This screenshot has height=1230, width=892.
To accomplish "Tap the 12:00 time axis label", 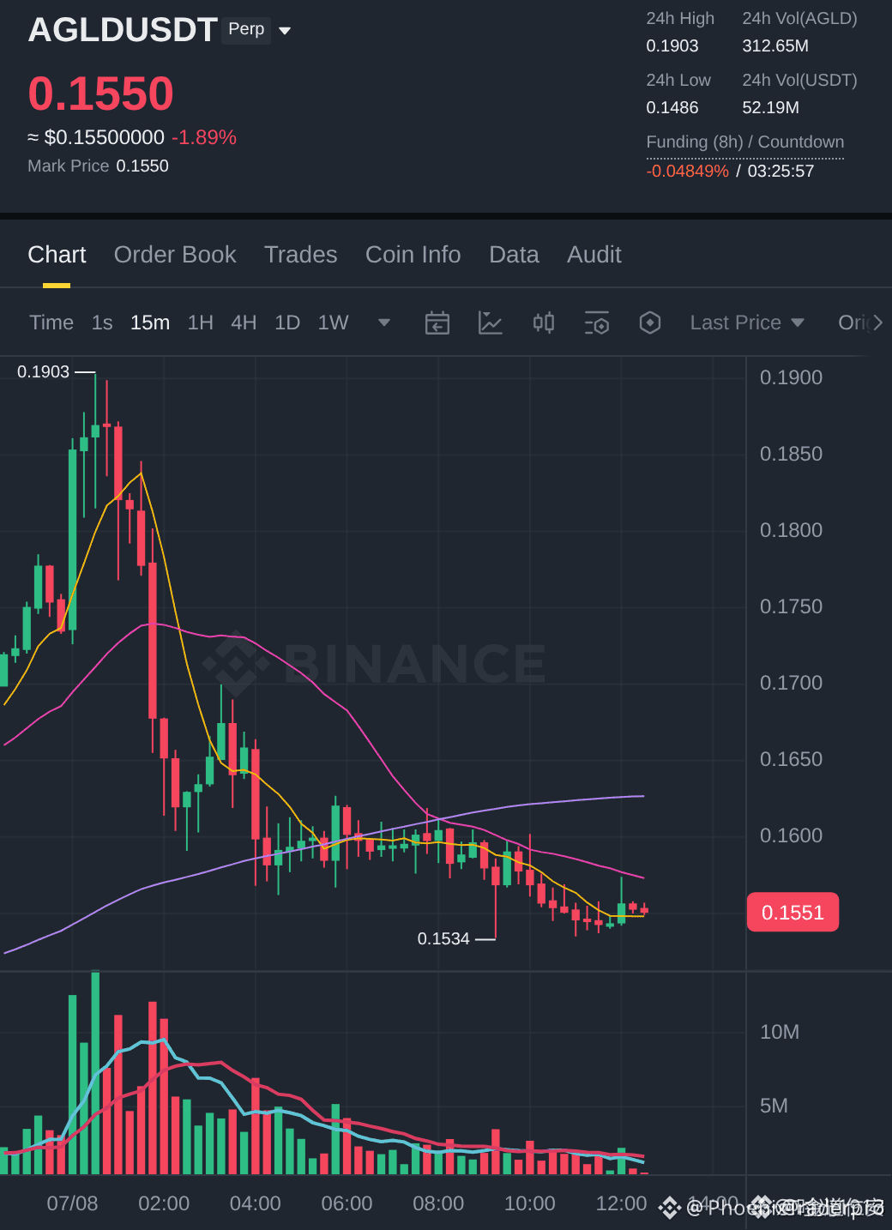I will coord(621,1203).
